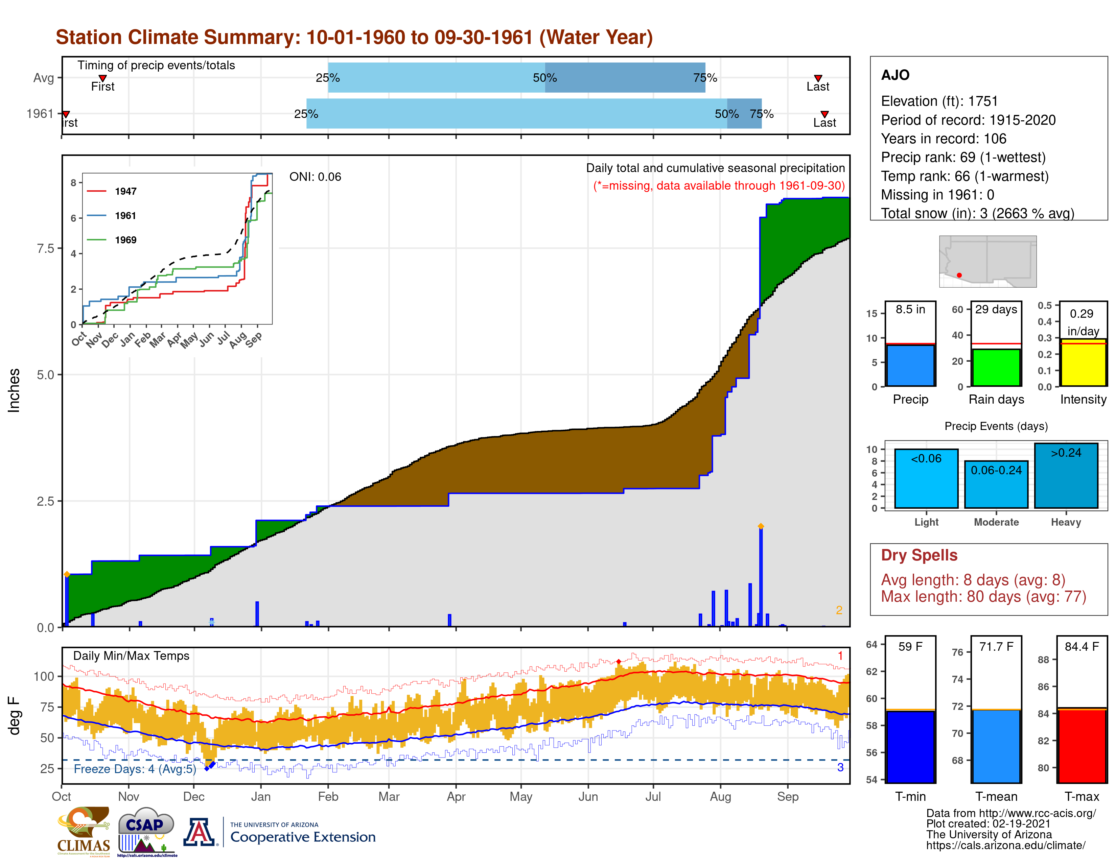Click the University of Arizona A logo
This screenshot has height=862, width=1116.
199,832
